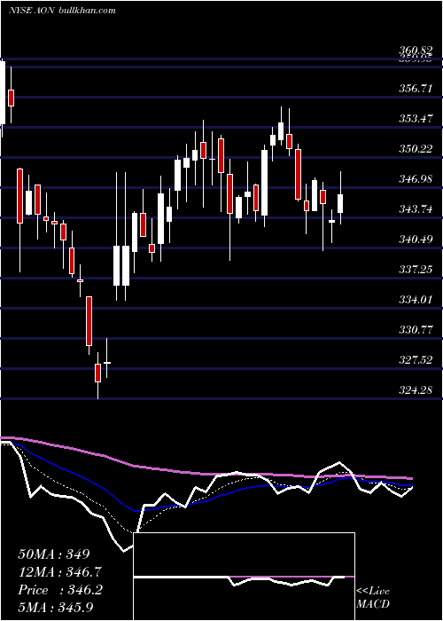
Task: Click the 350.22 price level label
Action: (x=415, y=148)
